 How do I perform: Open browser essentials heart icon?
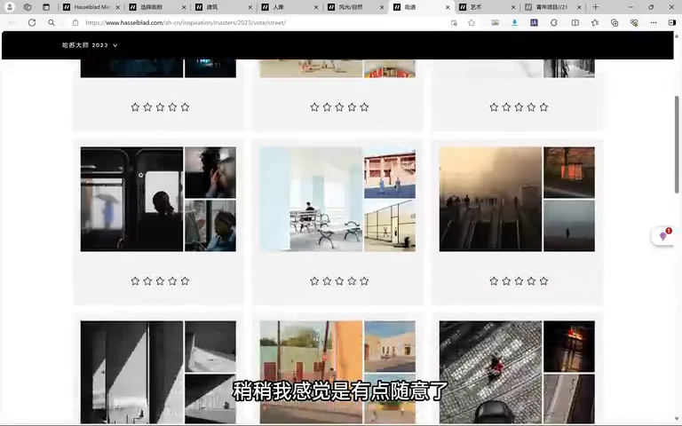[634, 22]
